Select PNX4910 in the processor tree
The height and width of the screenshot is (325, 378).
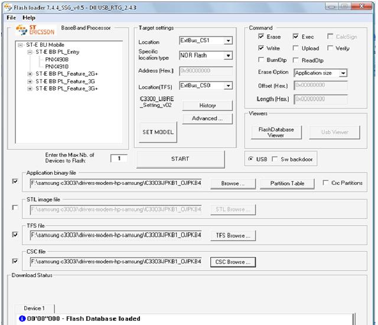(57, 67)
